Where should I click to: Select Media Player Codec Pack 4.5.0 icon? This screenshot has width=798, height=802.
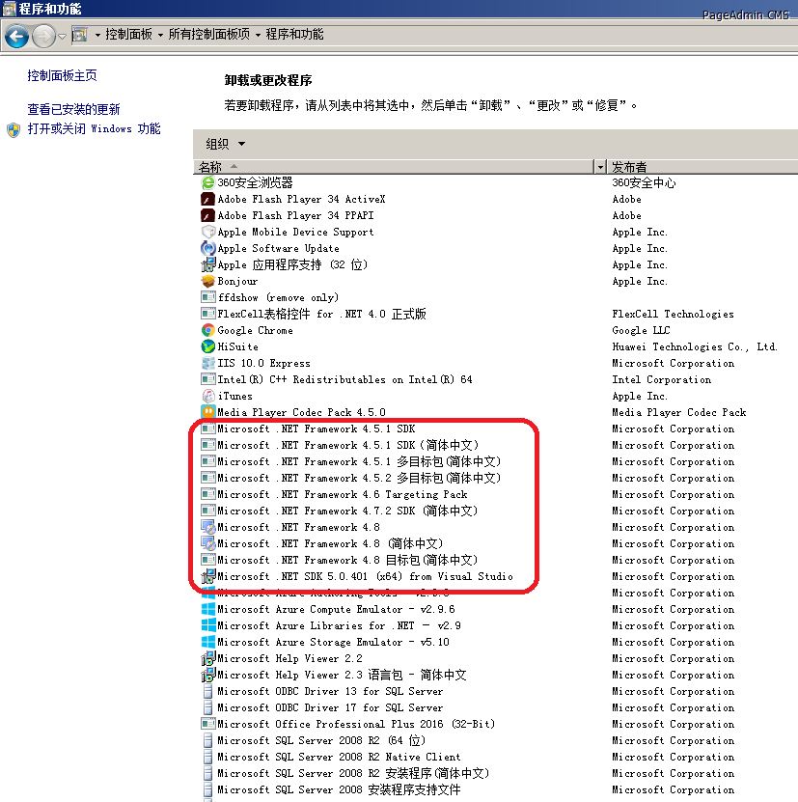(x=208, y=412)
